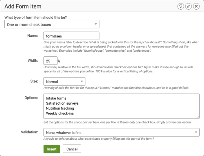The height and width of the screenshot is (156, 204).
Task: Click the Validation dropdown arrow
Action: [x=196, y=132]
